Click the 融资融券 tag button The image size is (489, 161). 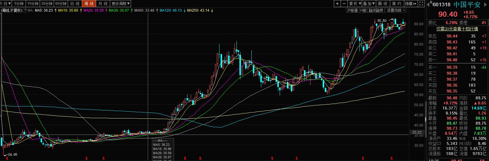pyautogui.click(x=376, y=10)
